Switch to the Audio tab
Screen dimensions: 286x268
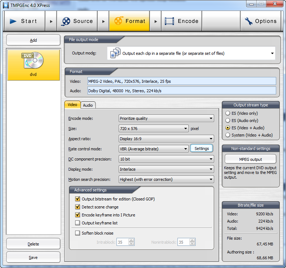(x=88, y=105)
